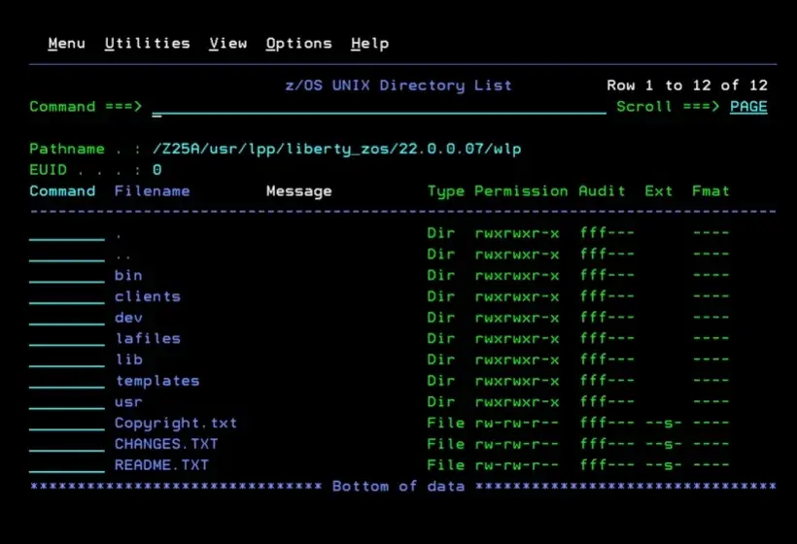Image resolution: width=797 pixels, height=544 pixels.
Task: Click the Permission column heading
Action: tap(521, 191)
